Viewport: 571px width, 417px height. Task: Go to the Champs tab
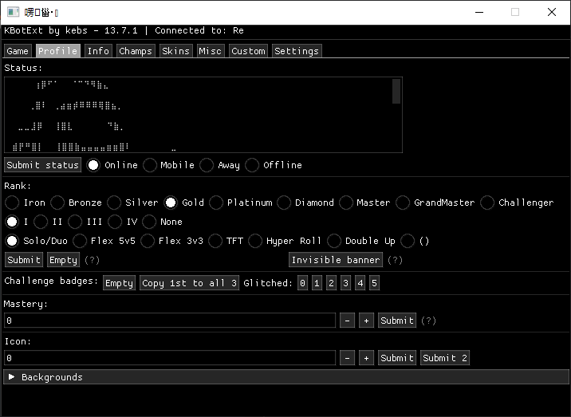point(136,51)
